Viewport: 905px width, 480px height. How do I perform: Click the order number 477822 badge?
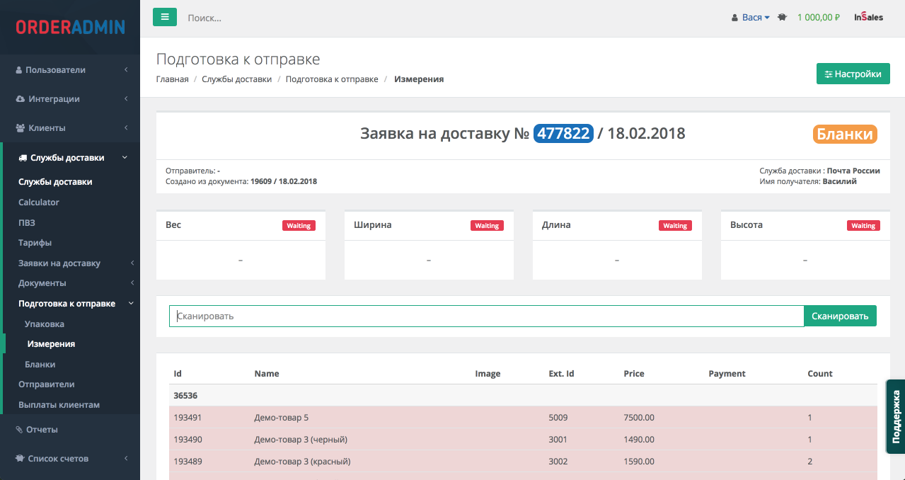tap(563, 133)
